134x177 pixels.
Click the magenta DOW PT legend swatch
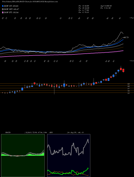pyautogui.click(x=3, y=12)
